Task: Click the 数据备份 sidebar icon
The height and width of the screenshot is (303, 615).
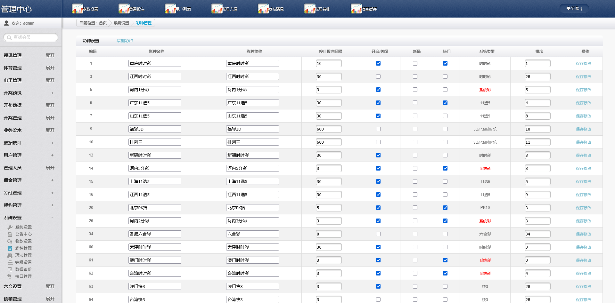Action: click(10, 269)
